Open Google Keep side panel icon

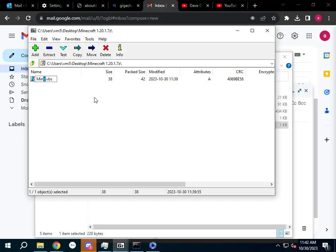tap(327, 74)
